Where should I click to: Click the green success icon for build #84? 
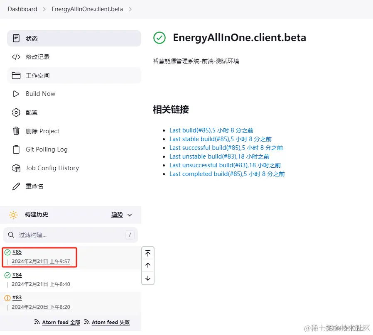[7, 275]
